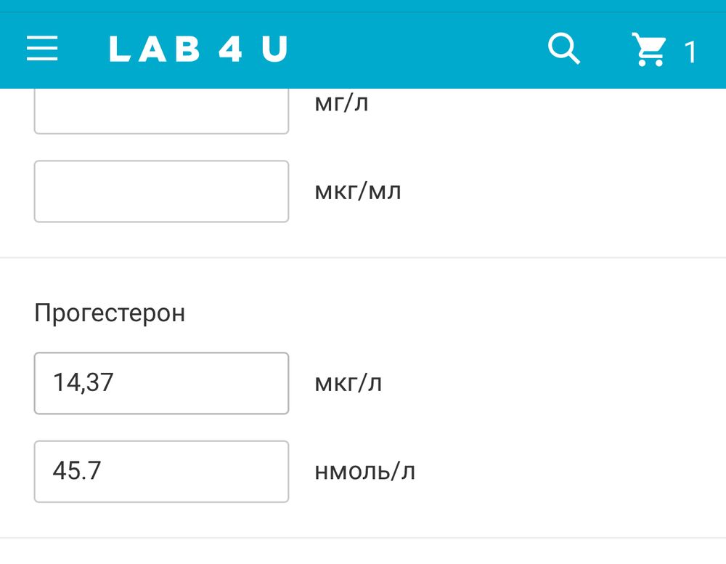The width and height of the screenshot is (726, 564).
Task: Click the Прогестерон мкг/л field with 14,37
Action: (161, 383)
